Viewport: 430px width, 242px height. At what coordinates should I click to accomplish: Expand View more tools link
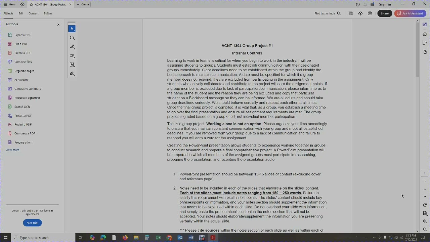(x=12, y=150)
